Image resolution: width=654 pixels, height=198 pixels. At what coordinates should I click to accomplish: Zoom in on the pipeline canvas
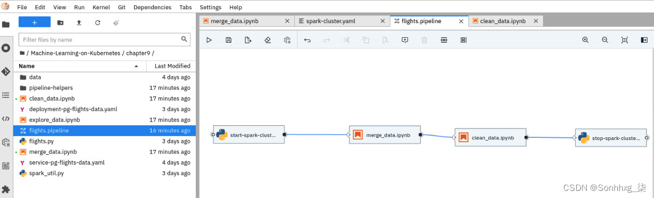[x=586, y=40]
